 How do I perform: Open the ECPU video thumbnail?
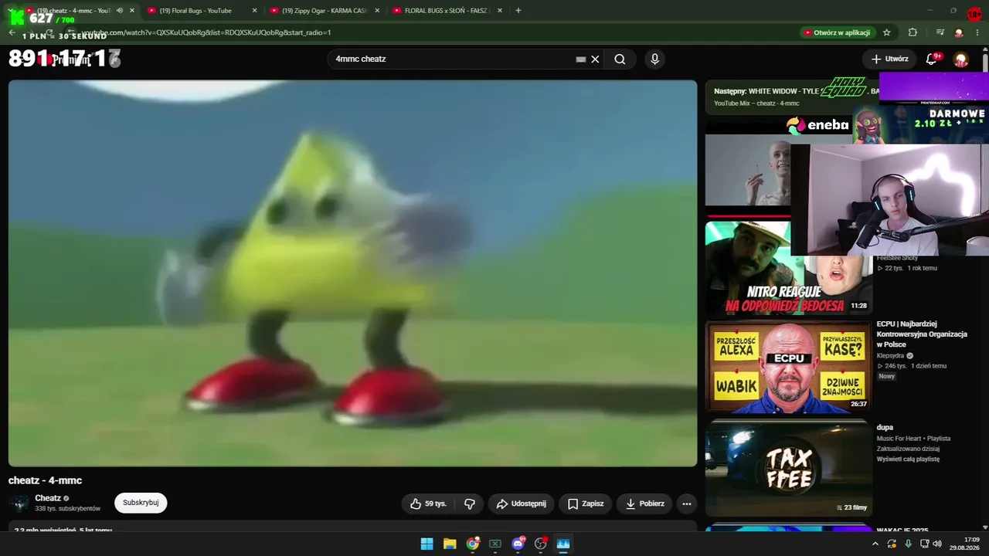[789, 368]
